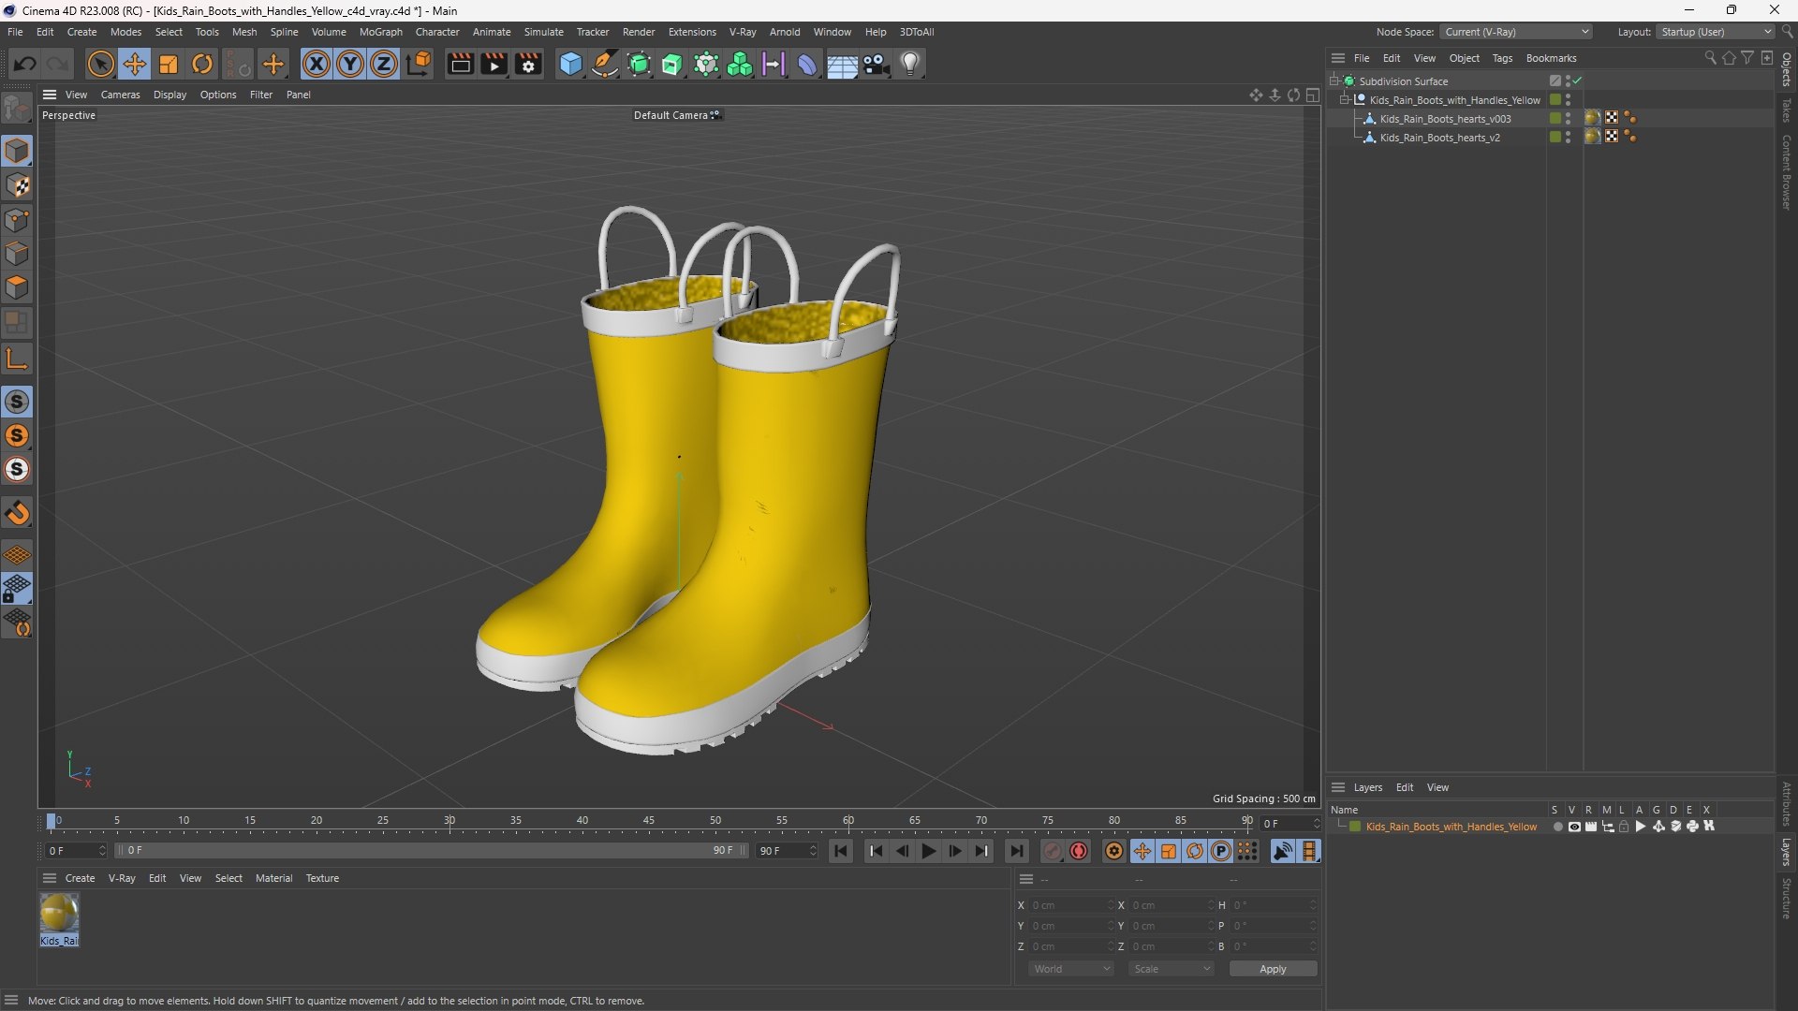Click the Play Forwards button
Screen dimensions: 1798x1011
(x=928, y=851)
